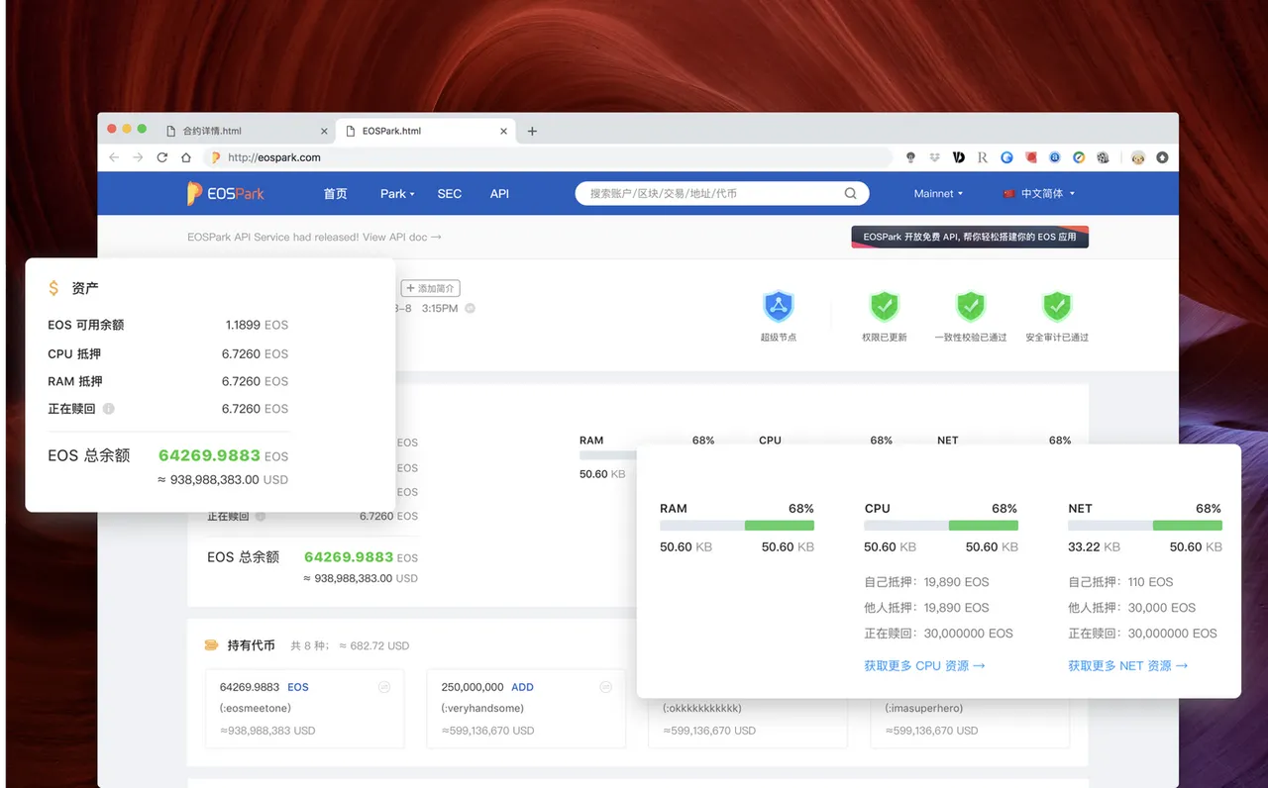
Task: Click the 一致性校验已通过 shield icon
Action: click(x=971, y=306)
